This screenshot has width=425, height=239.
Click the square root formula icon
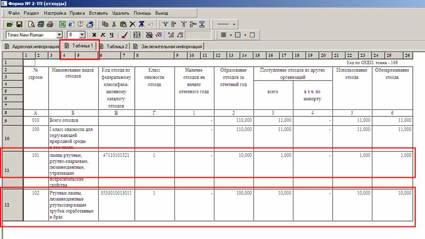[x=157, y=35]
